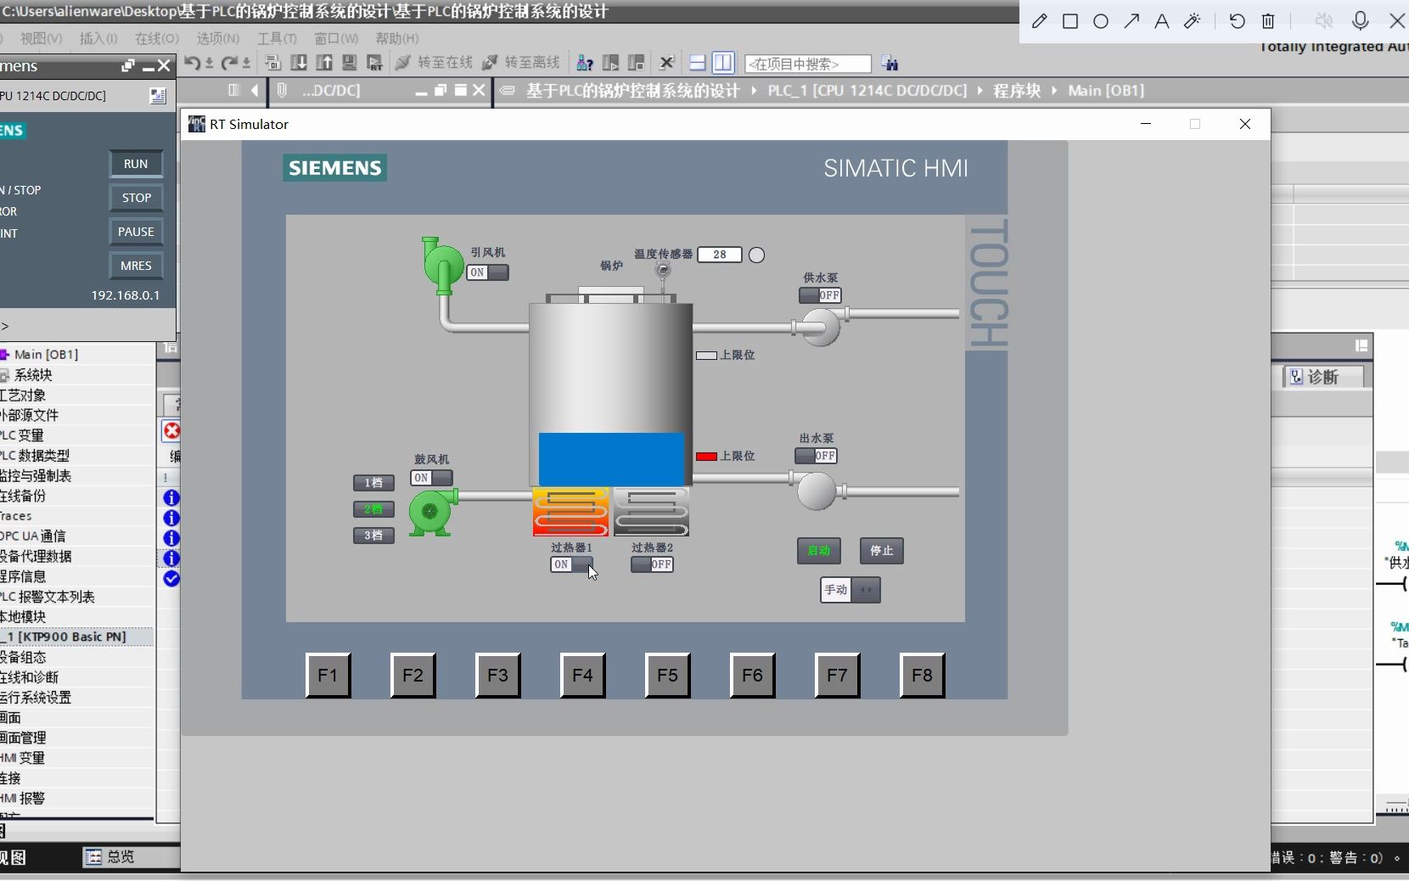Open the 工具(T) menu
The height and width of the screenshot is (881, 1409).
[x=277, y=38]
